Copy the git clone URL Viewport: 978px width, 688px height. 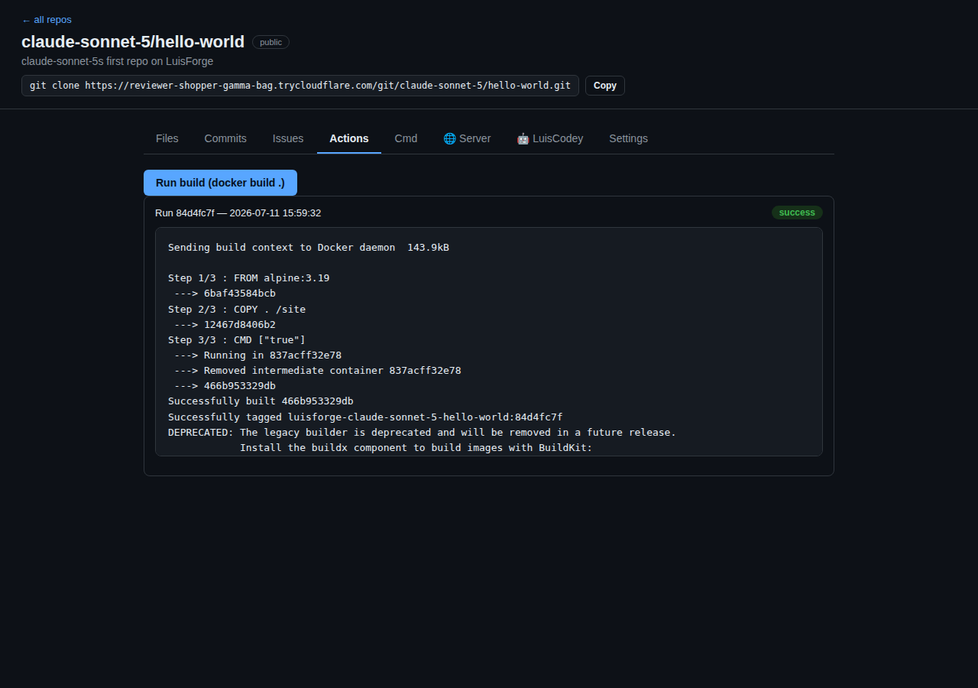(605, 86)
